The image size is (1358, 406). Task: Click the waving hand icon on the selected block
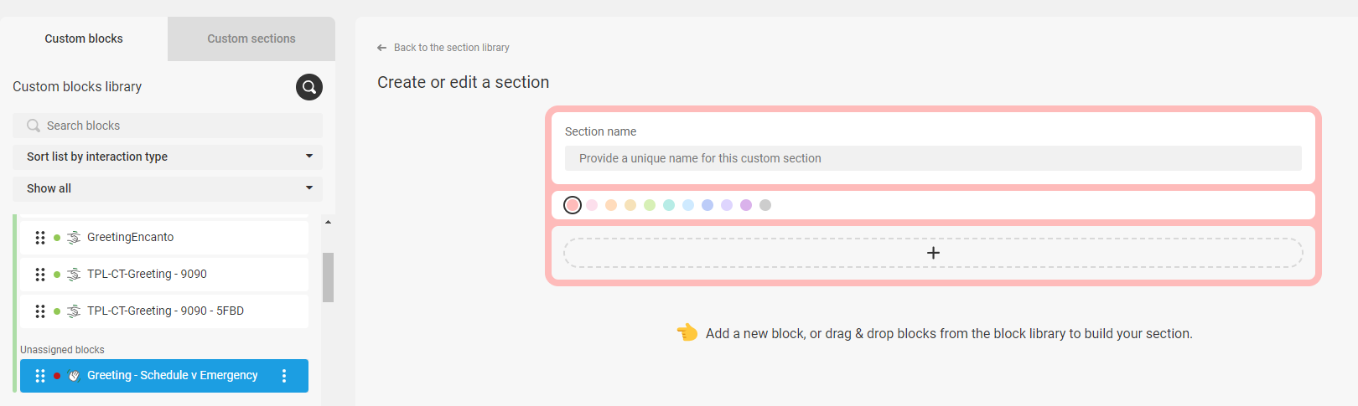click(74, 376)
